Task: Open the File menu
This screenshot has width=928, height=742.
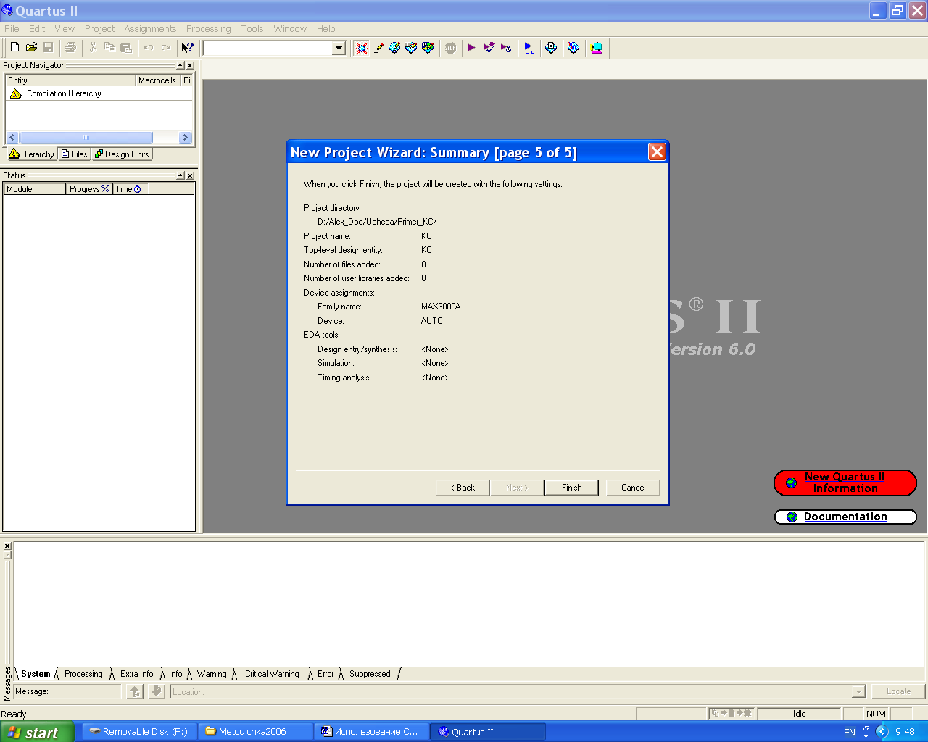Action: click(x=12, y=29)
